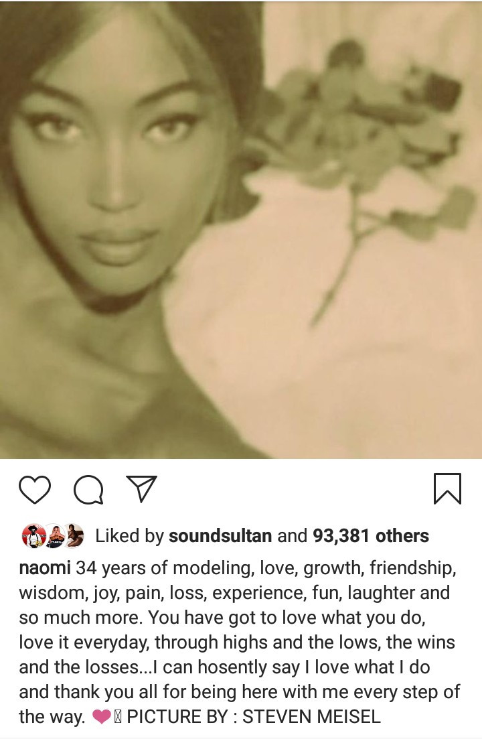Viewport: 482px width, 739px height.
Task: Visit the soundsultan profile link
Action: [x=220, y=536]
